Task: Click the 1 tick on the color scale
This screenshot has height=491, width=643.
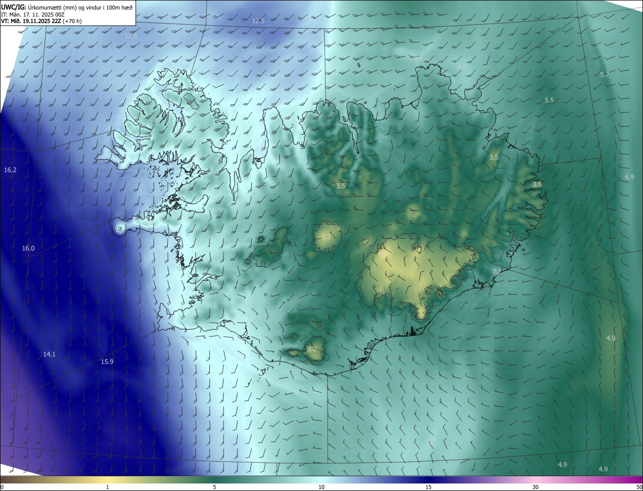Action: tap(108, 487)
